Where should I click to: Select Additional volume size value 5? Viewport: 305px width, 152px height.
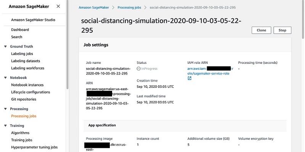point(188,145)
